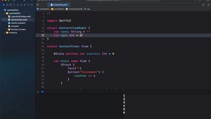Click the ContentView.swift breadcrumb
211x119 pixels.
pos(74,9)
